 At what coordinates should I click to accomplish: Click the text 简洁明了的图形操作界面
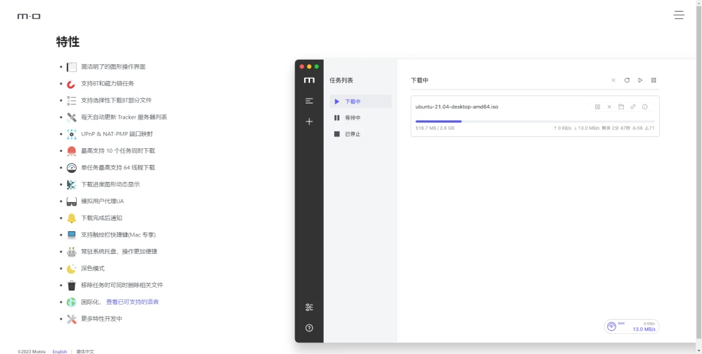(113, 67)
